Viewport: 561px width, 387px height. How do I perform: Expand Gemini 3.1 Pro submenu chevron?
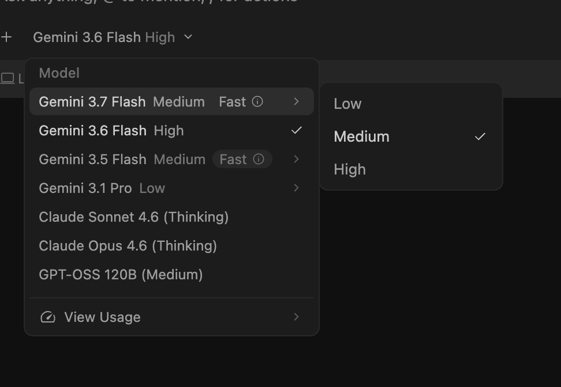pos(296,188)
